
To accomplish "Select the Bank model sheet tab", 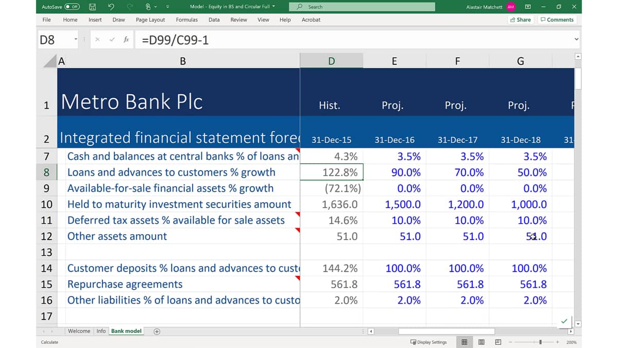I will click(126, 331).
